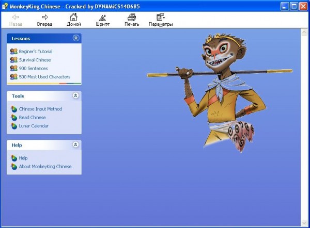
Task: Click the Tools panel header
Action: tap(44, 96)
